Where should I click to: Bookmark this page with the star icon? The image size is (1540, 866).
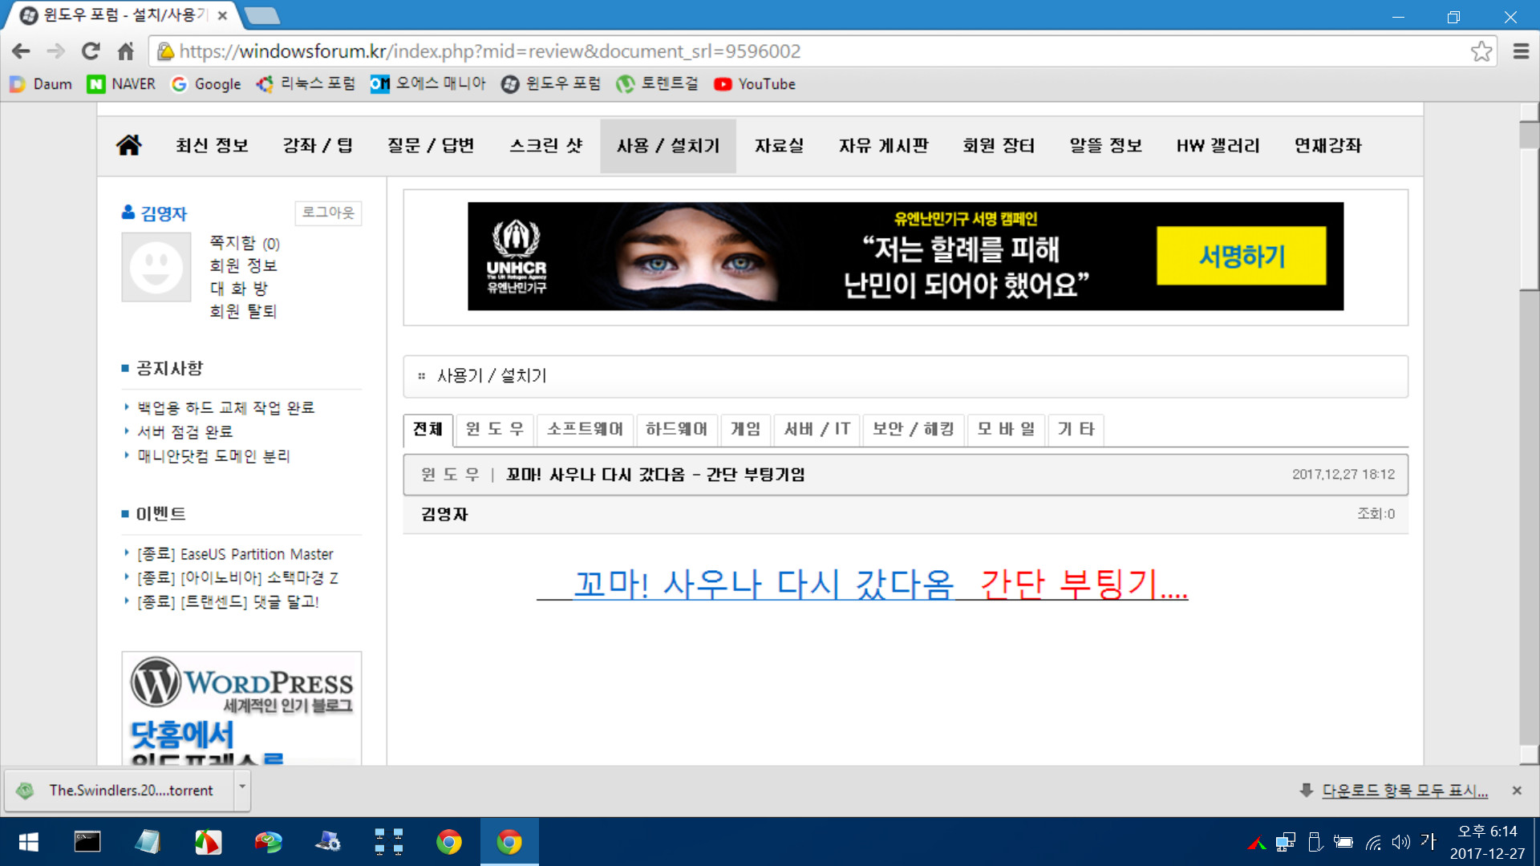pyautogui.click(x=1481, y=51)
